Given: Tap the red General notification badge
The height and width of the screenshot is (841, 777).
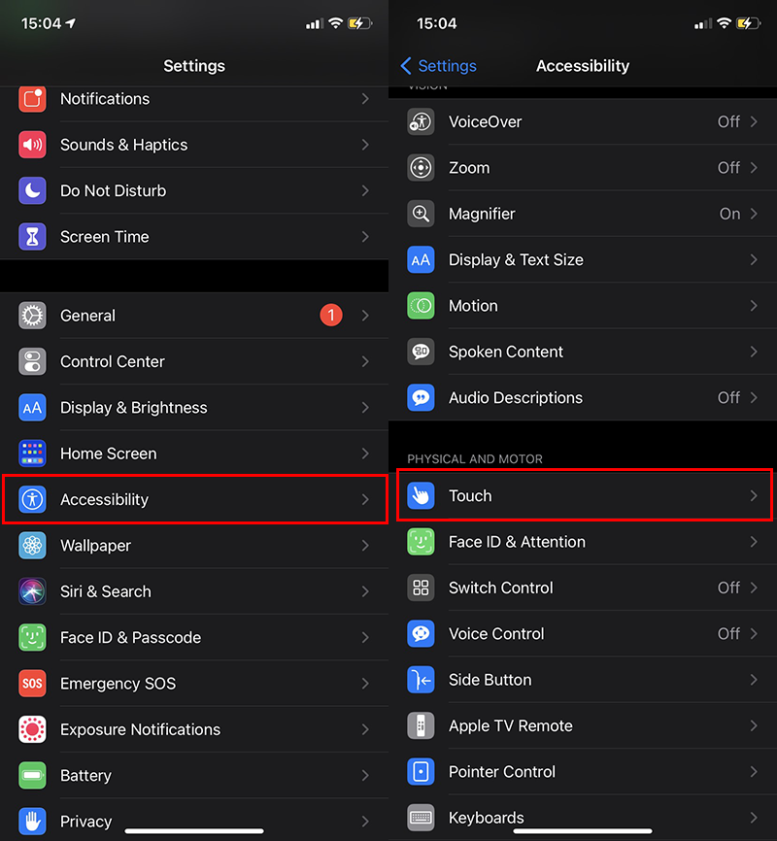Looking at the screenshot, I should (x=330, y=316).
